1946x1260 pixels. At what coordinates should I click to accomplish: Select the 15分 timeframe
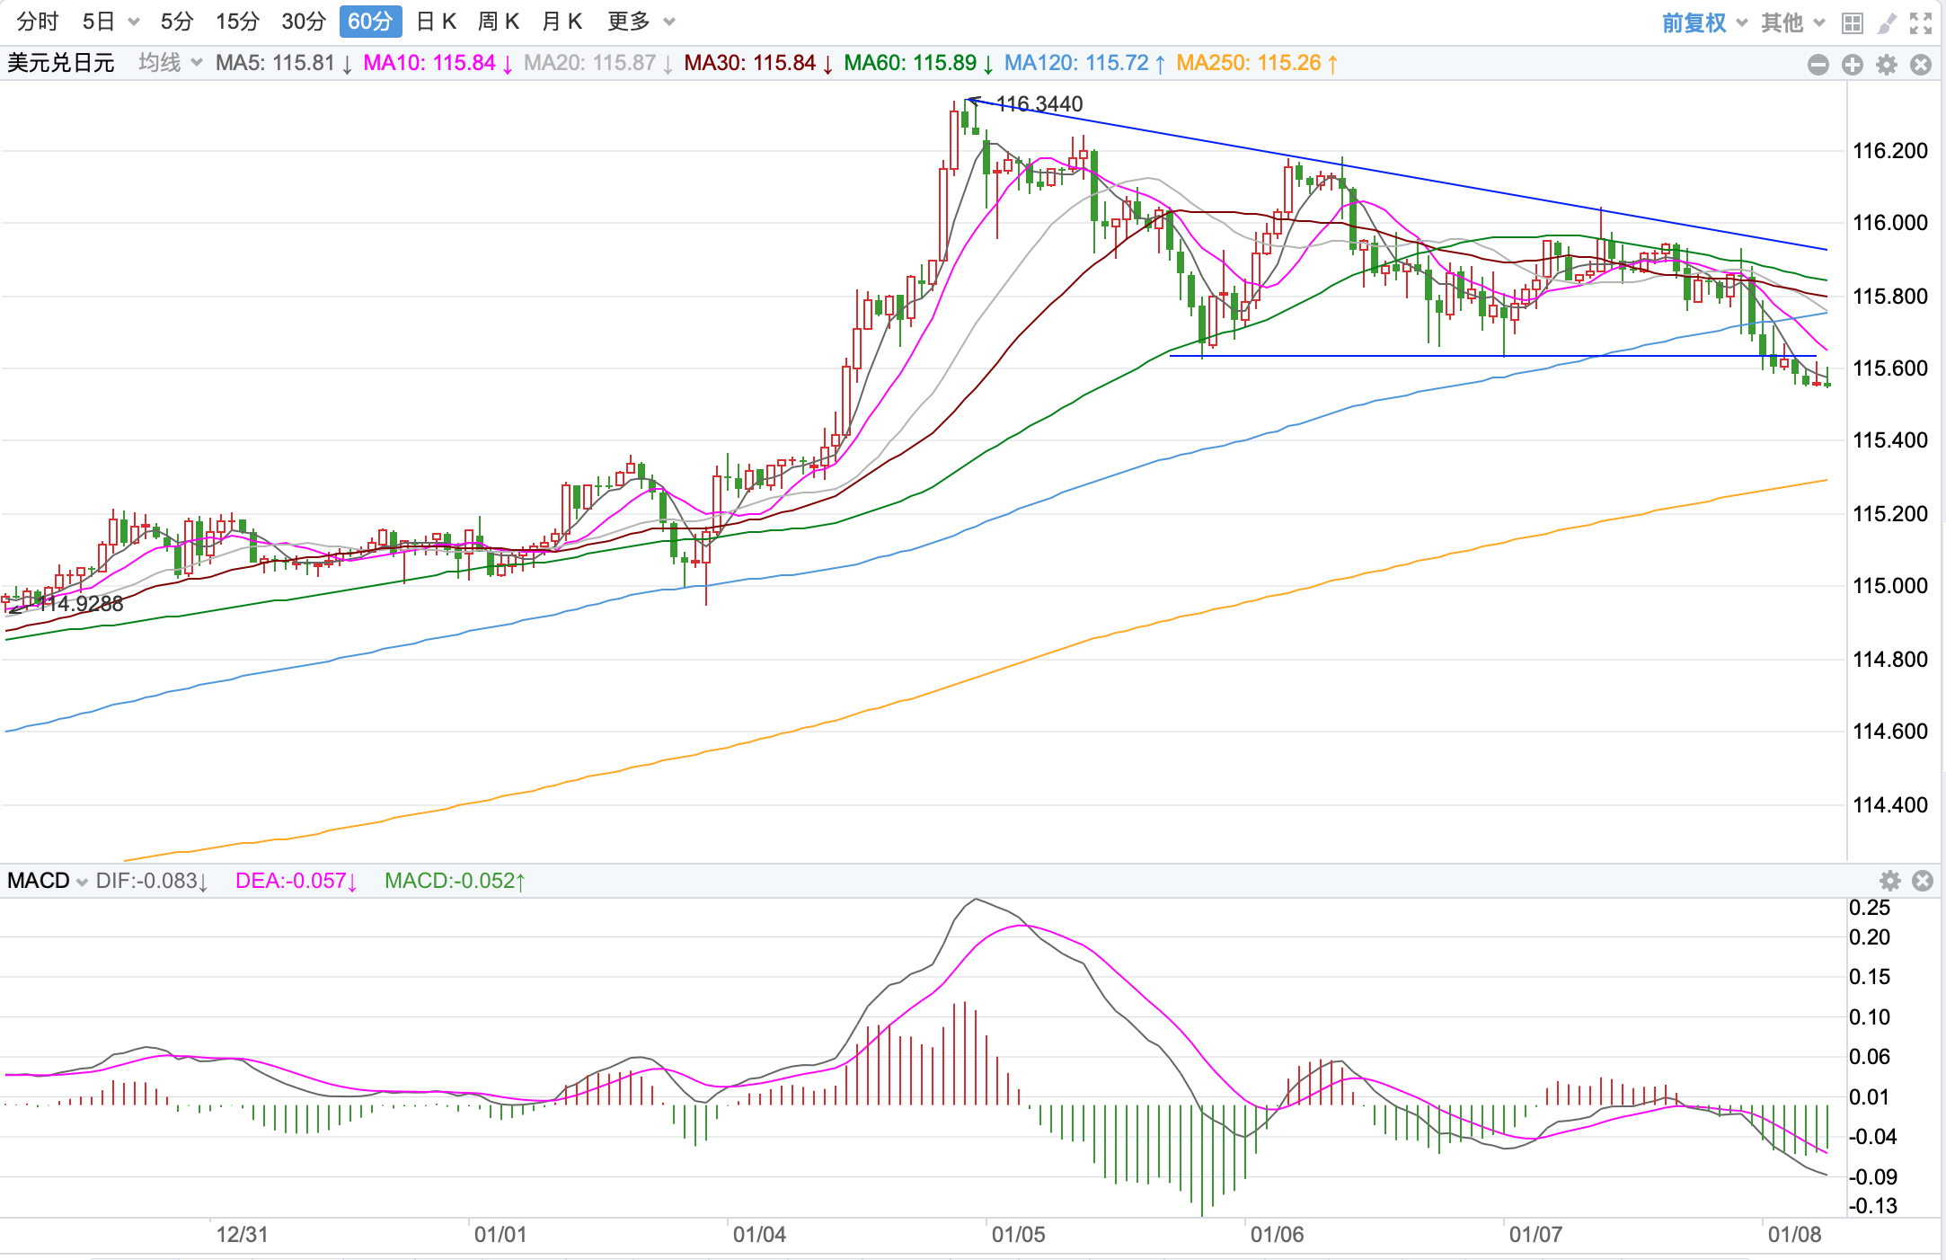[237, 22]
